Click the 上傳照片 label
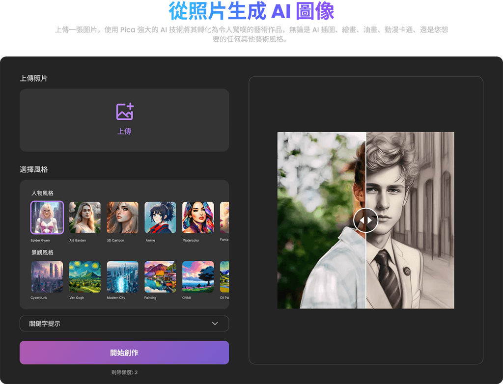Image resolution: width=503 pixels, height=384 pixels. [x=34, y=78]
